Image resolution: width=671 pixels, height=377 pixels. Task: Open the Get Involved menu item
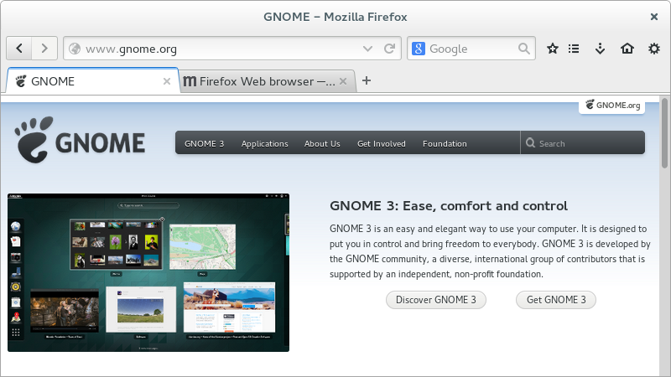pyautogui.click(x=382, y=143)
